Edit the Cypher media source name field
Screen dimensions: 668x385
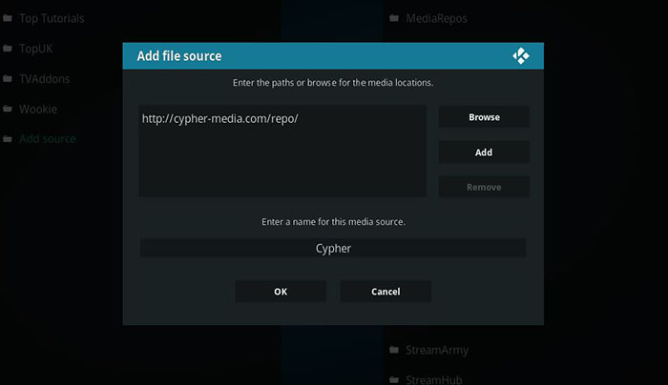point(333,248)
